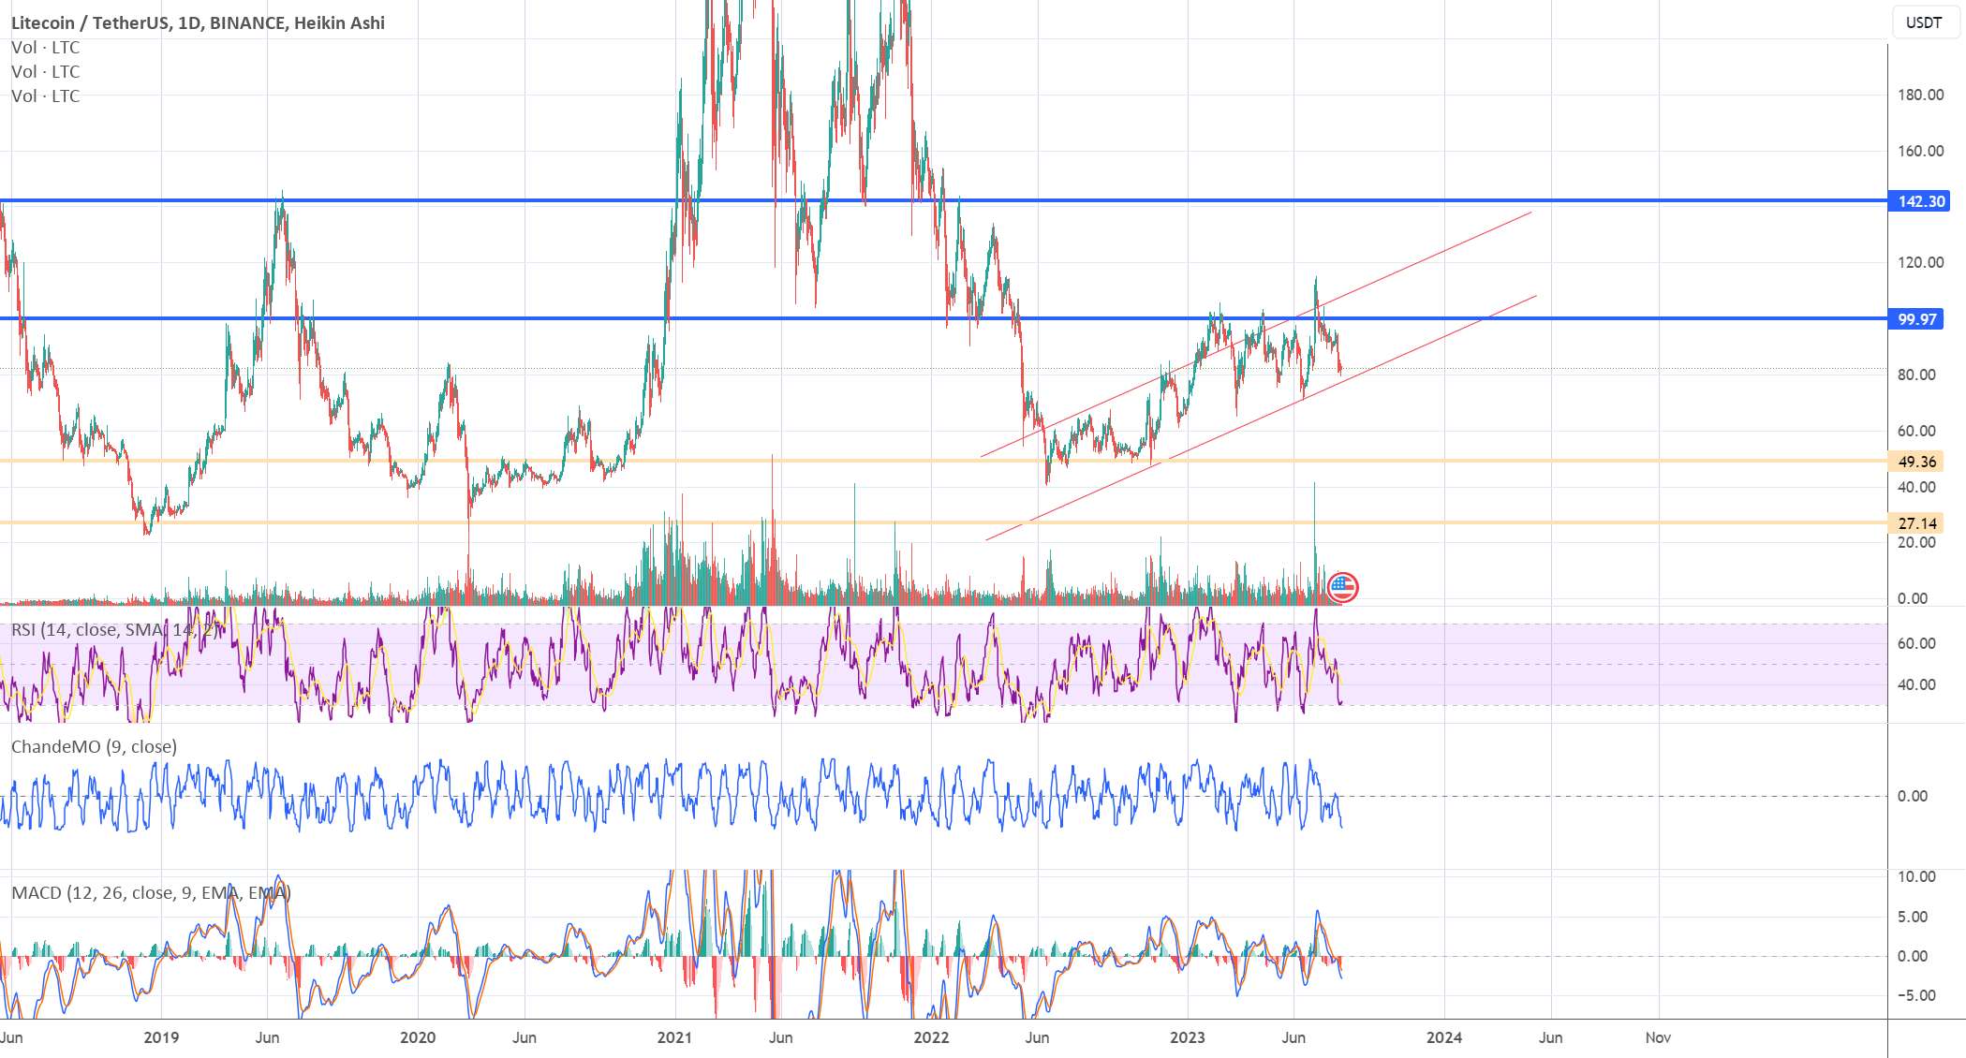Click the first Vol · LTC indicator label
The height and width of the screenshot is (1058, 1966).
pyautogui.click(x=45, y=48)
